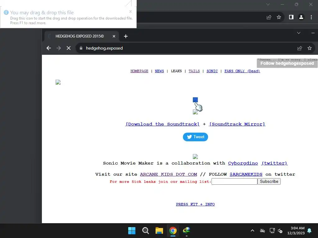Open notification bell in taskbar
Image resolution: width=318 pixels, height=238 pixels.
click(310, 231)
